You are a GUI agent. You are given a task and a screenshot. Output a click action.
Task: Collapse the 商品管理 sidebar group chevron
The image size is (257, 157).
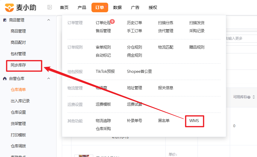pos(48,20)
